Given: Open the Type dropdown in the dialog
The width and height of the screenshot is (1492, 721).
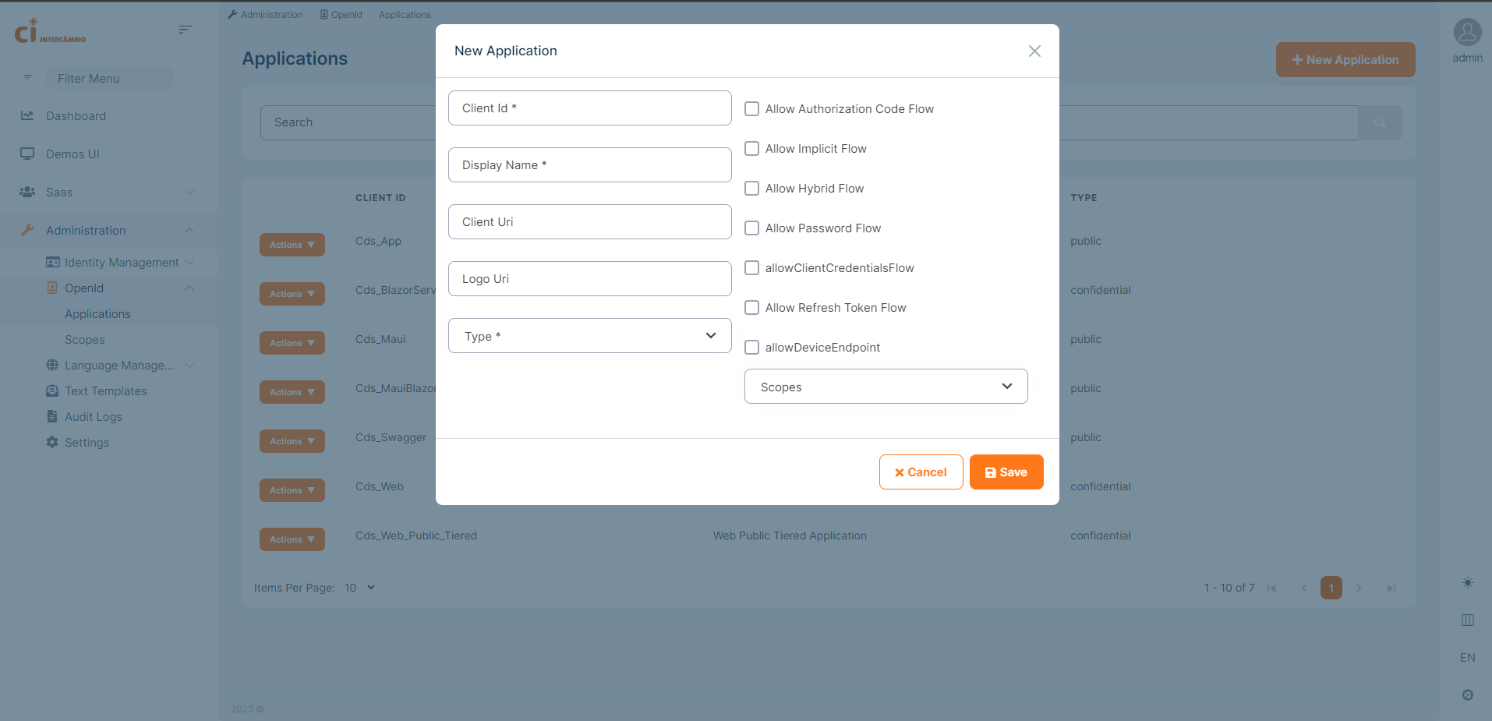Looking at the screenshot, I should [x=590, y=336].
